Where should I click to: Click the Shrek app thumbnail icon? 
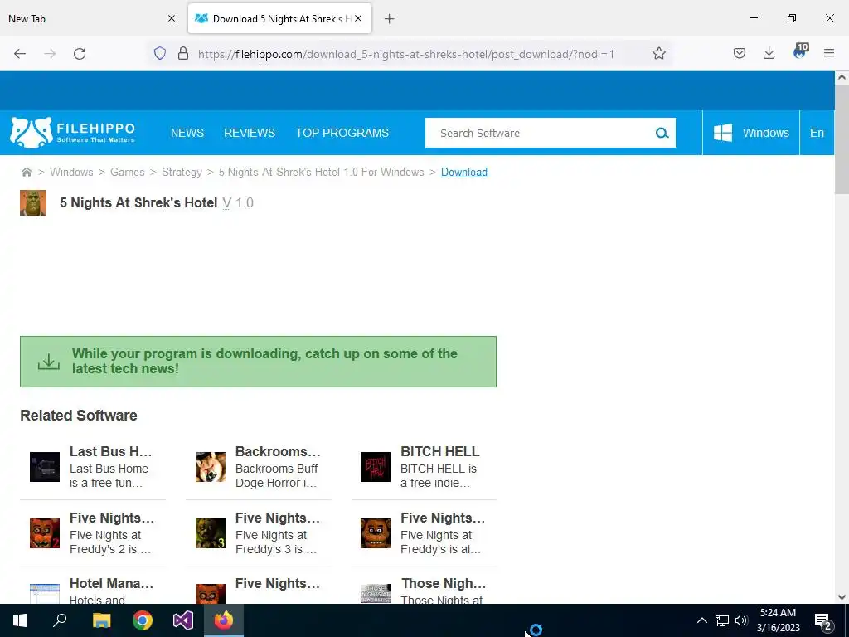coord(33,203)
